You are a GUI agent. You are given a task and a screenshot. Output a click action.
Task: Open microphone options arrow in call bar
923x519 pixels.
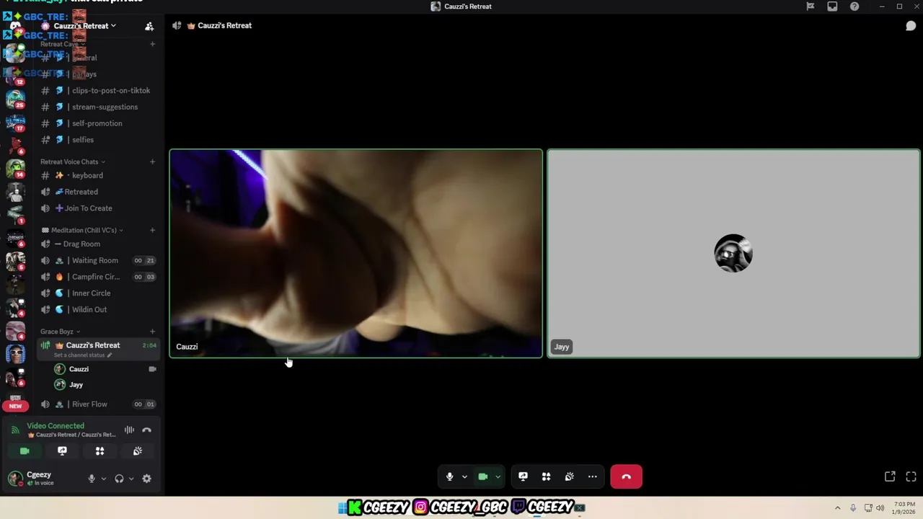pos(464,476)
